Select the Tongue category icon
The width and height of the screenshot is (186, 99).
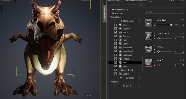pyautogui.click(x=120, y=59)
